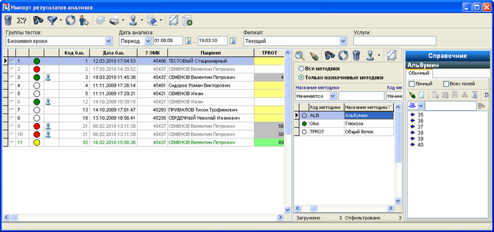Click results table horizontal scrollbar right arrow

[x=280, y=217]
